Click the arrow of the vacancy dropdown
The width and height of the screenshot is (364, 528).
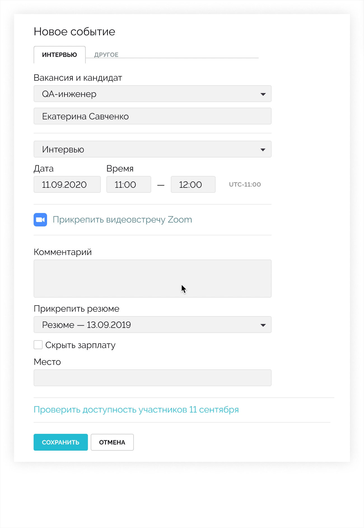click(x=263, y=94)
